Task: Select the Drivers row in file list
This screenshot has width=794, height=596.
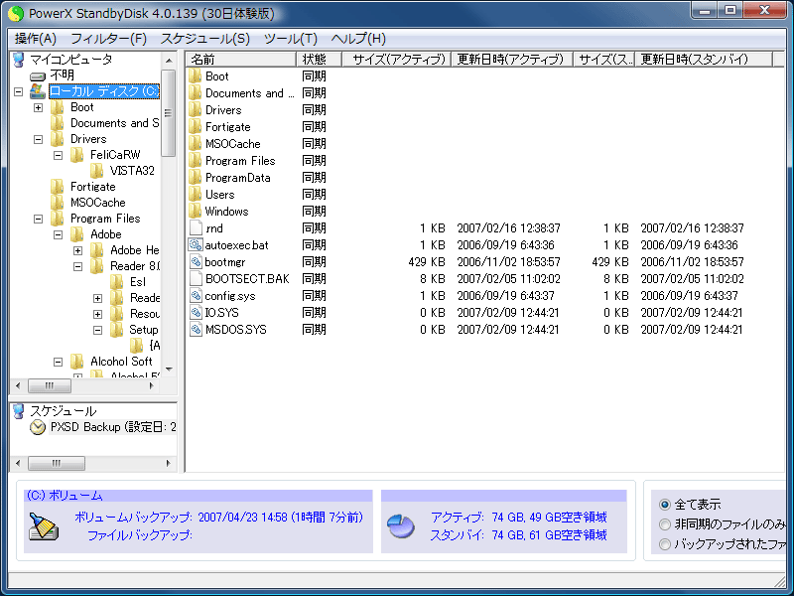Action: point(223,110)
